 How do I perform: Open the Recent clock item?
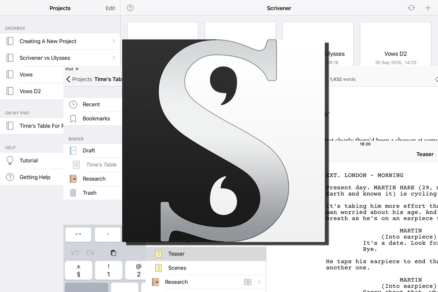coord(93,104)
